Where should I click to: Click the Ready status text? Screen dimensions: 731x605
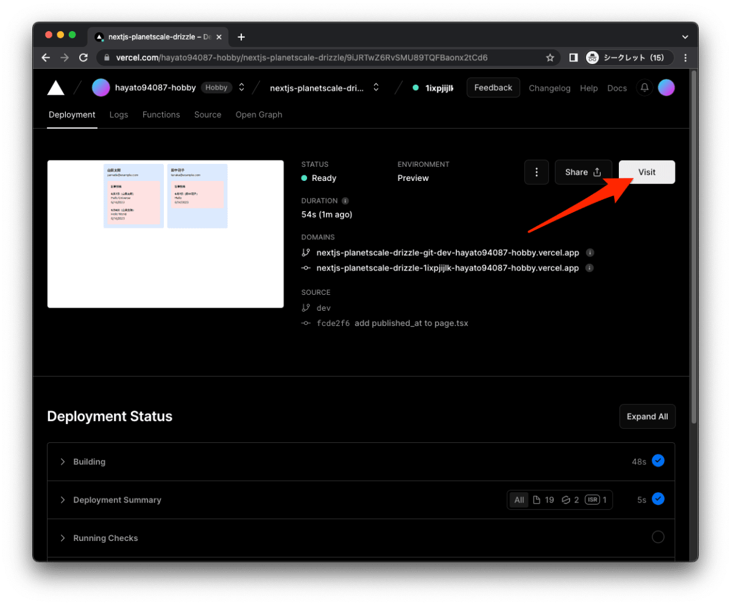[324, 178]
